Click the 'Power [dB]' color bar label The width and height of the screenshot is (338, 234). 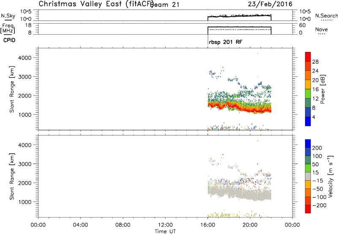click(323, 89)
